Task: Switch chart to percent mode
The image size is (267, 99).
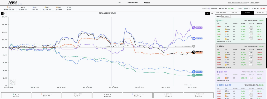Action: 5,13
